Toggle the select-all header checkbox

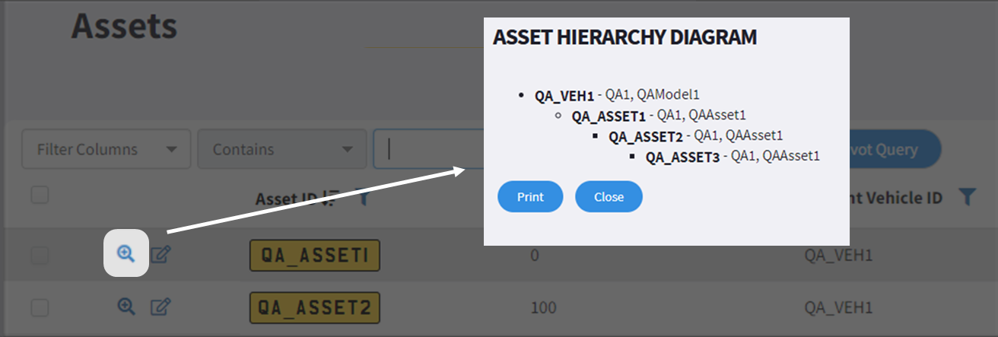pyautogui.click(x=40, y=195)
